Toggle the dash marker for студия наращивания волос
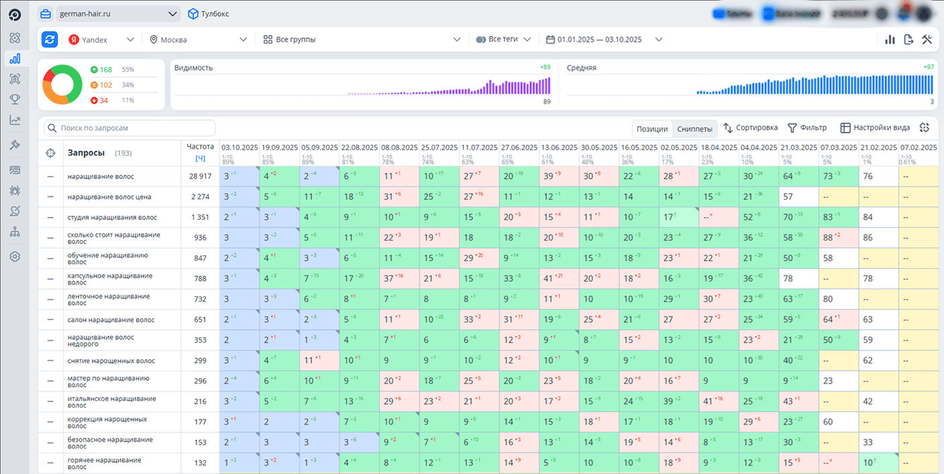 [x=50, y=217]
